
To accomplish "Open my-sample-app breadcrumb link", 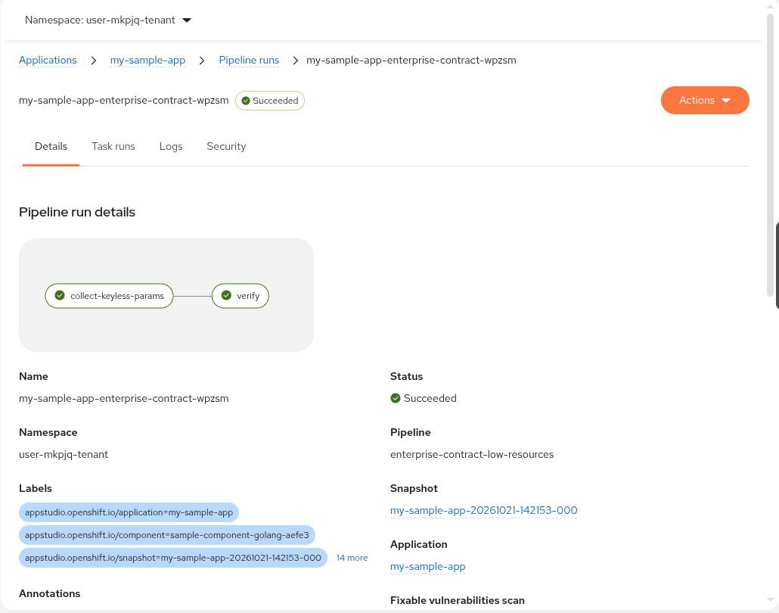I will tap(147, 60).
